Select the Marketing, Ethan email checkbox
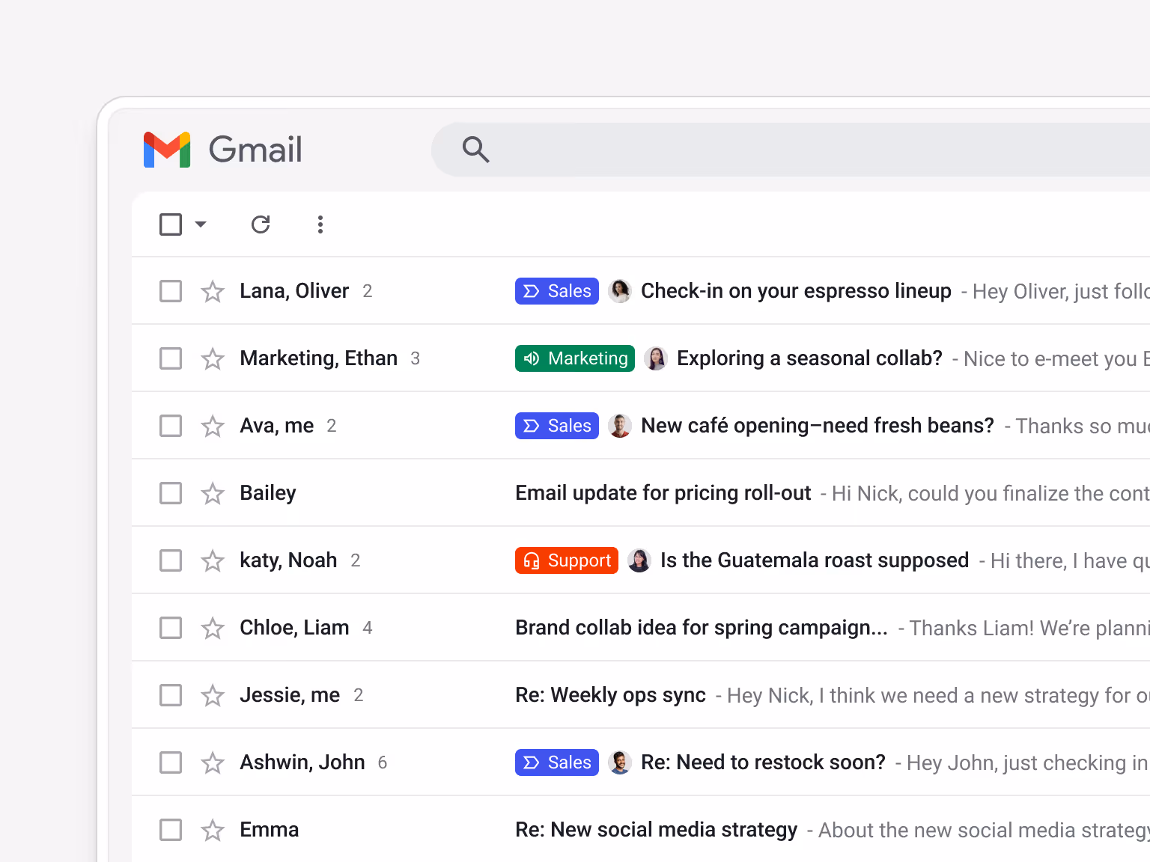The width and height of the screenshot is (1150, 862). (171, 358)
